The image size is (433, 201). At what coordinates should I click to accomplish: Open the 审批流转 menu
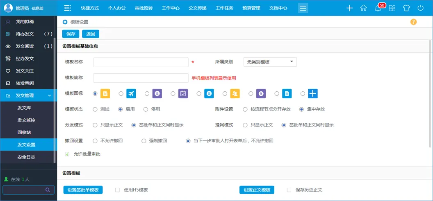tap(144, 8)
